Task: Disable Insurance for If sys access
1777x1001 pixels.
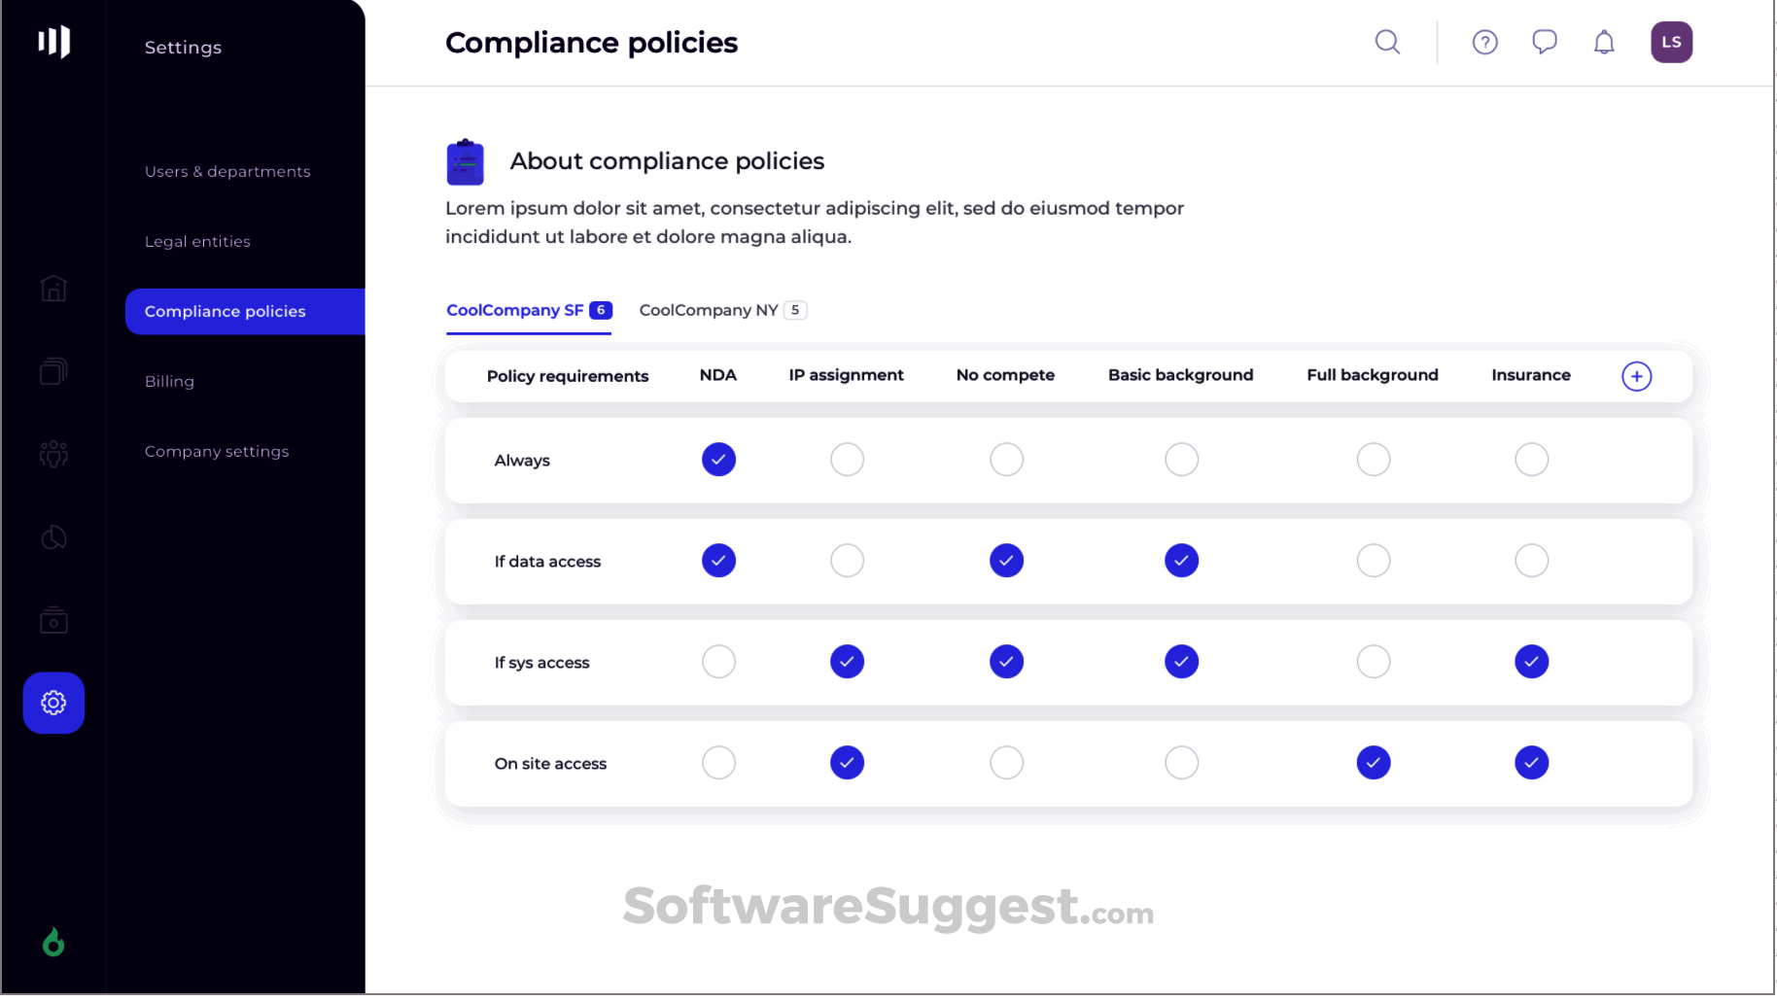Action: click(1531, 662)
